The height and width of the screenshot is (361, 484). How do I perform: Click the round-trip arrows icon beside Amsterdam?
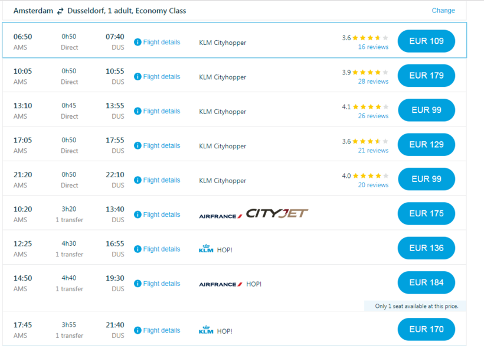(60, 11)
